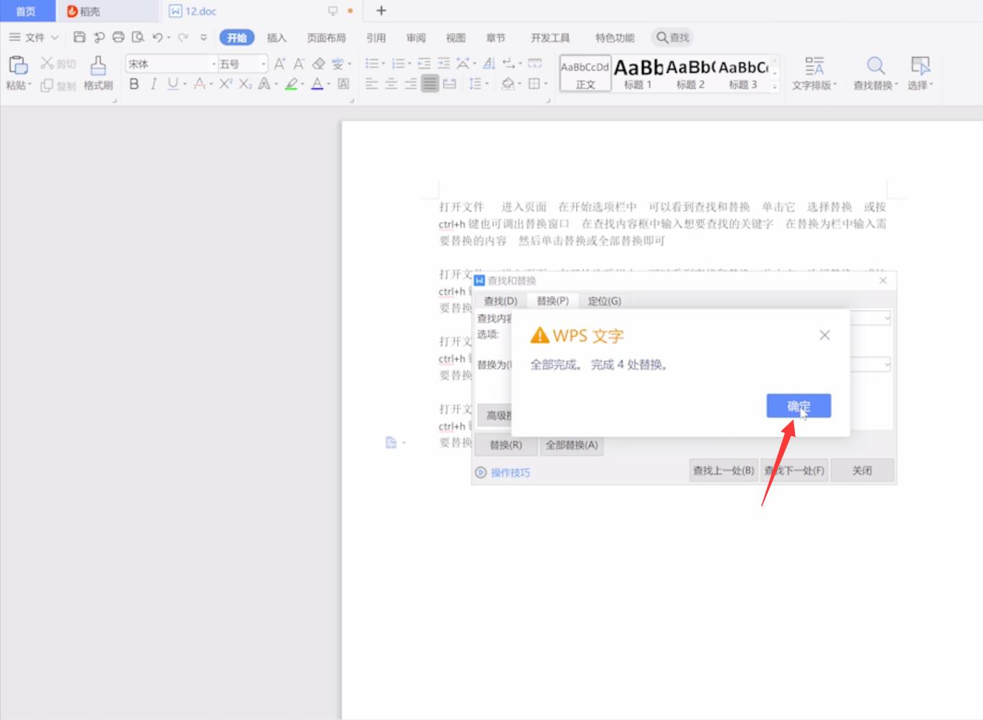Toggle Justify paragraph alignment
The width and height of the screenshot is (983, 720).
(429, 84)
